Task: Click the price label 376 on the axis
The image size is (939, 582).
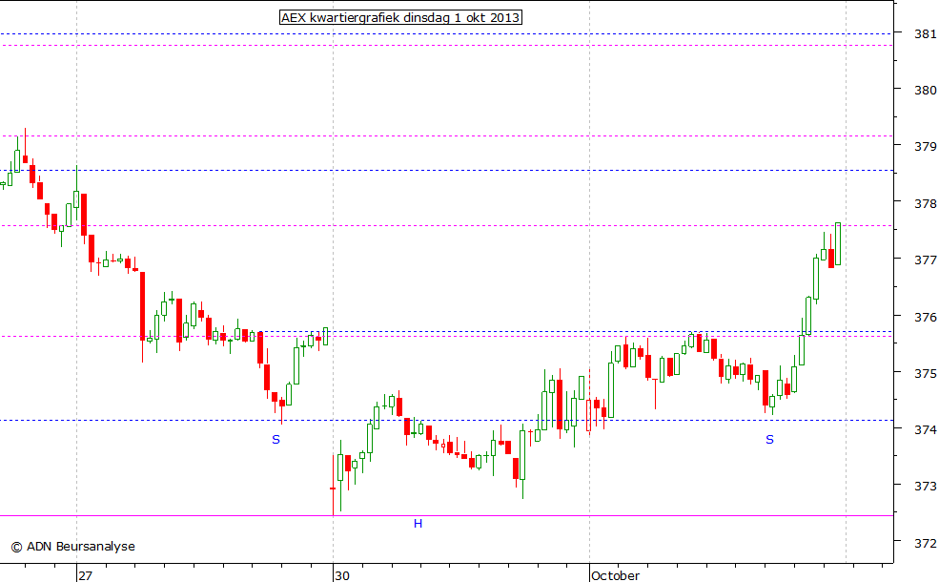Action: (x=926, y=317)
